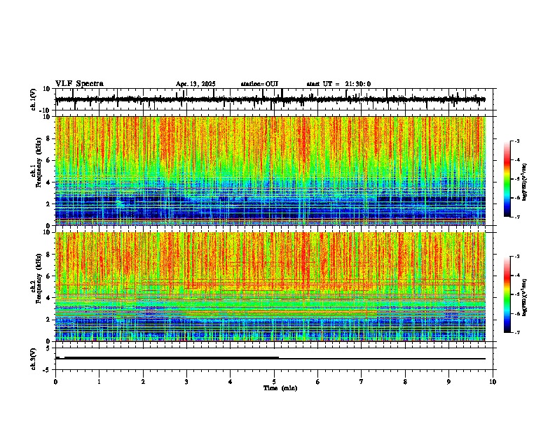
Task: Pick the ch.2 spectrogram color scale bar
Action: tap(507, 294)
